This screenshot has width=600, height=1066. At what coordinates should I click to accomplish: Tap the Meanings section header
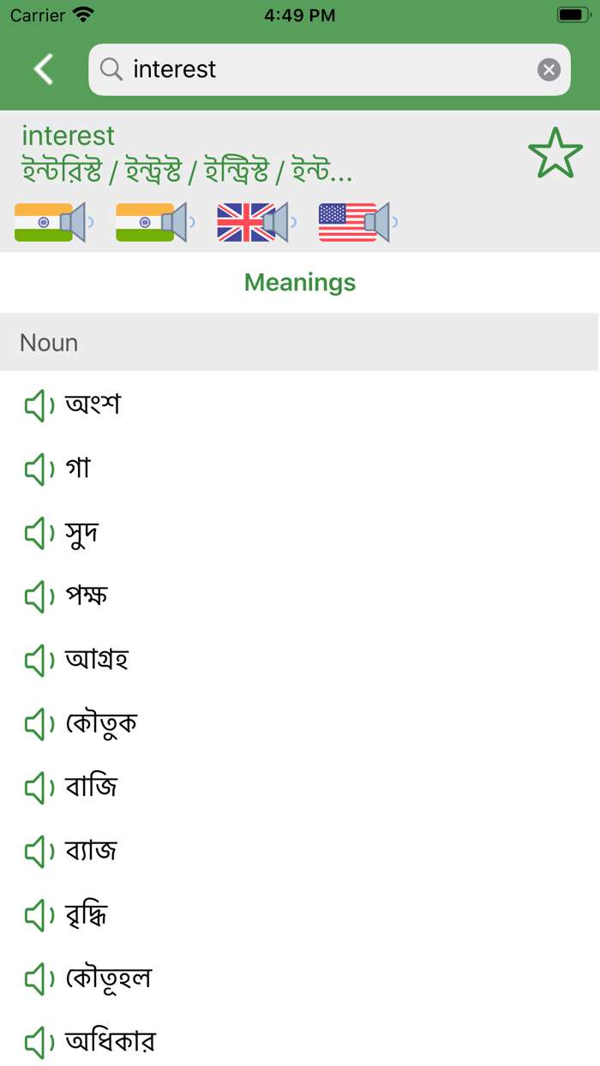pyautogui.click(x=300, y=283)
